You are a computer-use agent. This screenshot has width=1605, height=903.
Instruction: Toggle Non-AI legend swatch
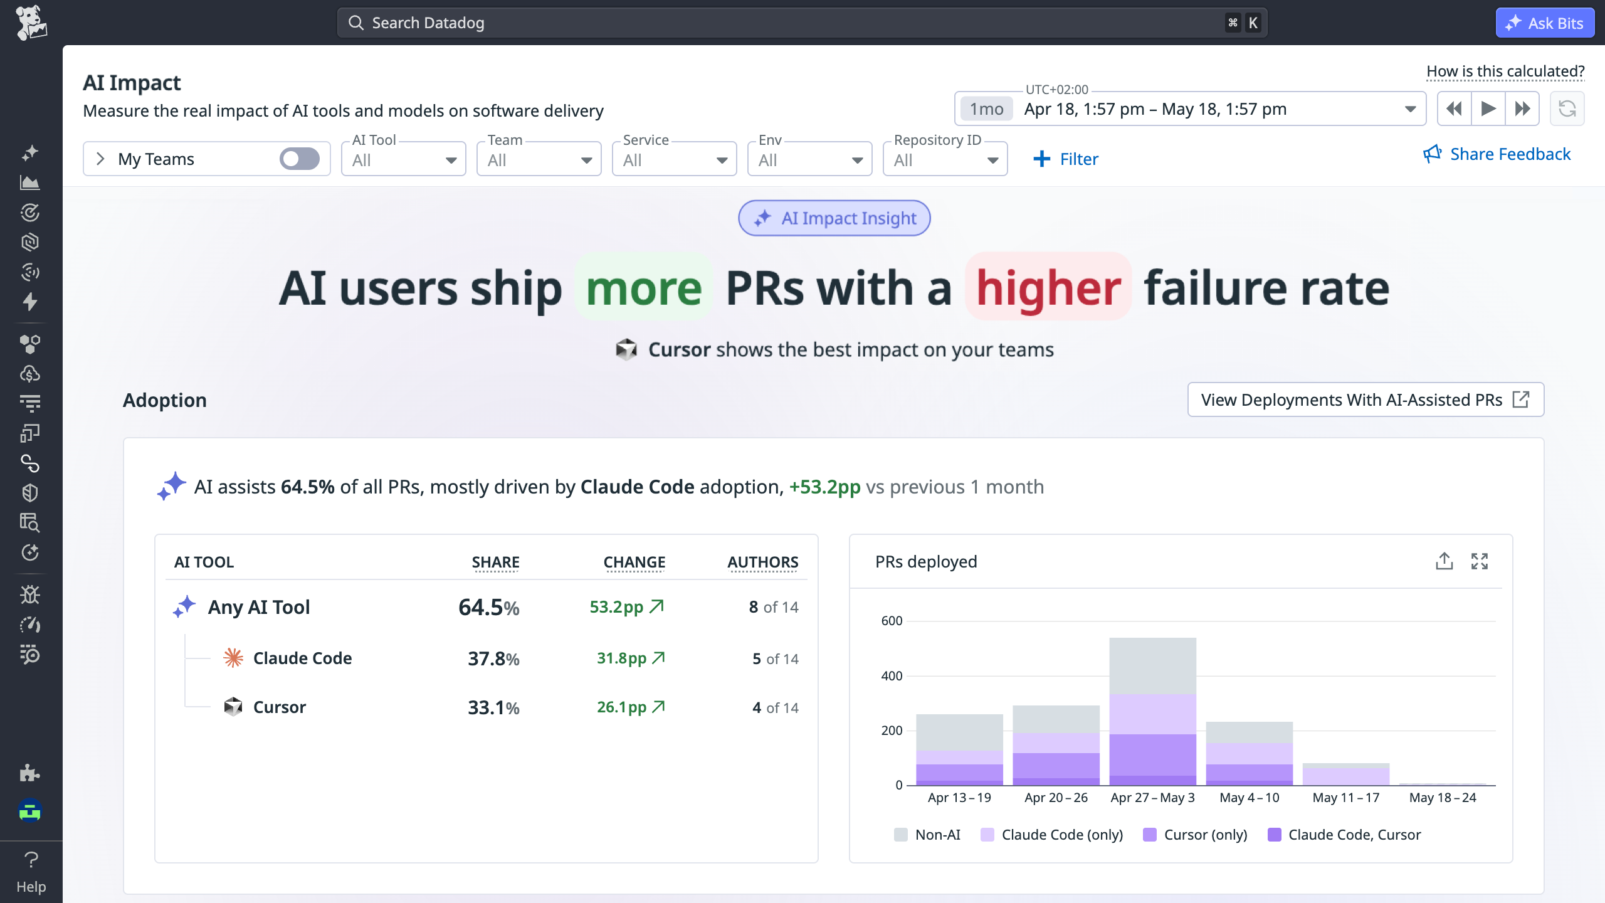pos(901,835)
